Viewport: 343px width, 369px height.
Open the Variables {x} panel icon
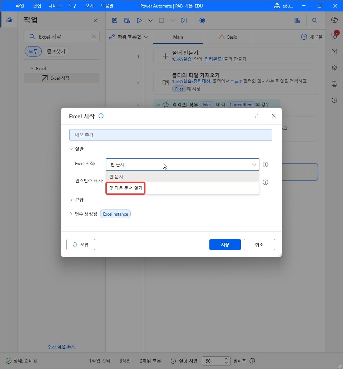pos(334,52)
